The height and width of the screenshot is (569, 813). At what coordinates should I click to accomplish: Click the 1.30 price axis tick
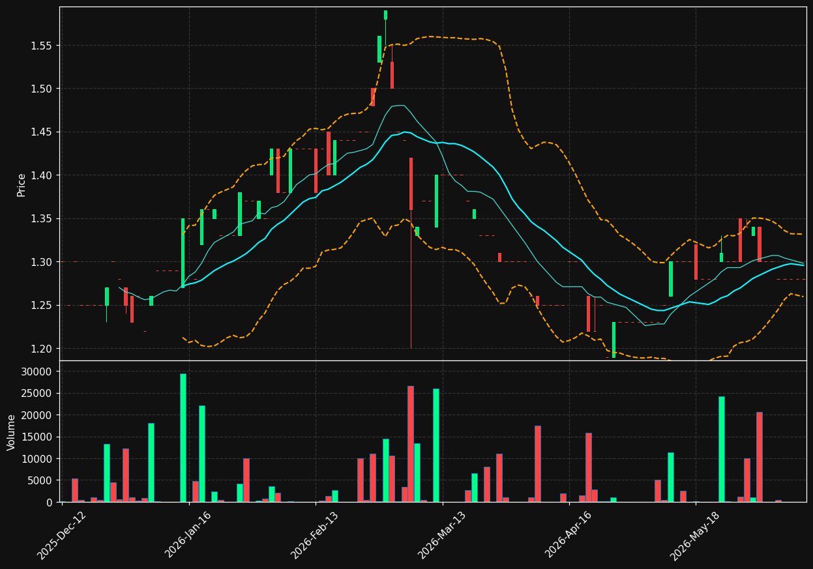pyautogui.click(x=41, y=262)
